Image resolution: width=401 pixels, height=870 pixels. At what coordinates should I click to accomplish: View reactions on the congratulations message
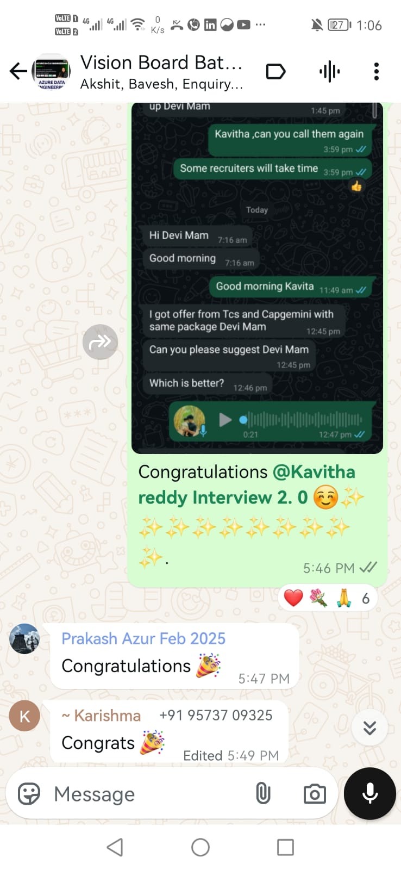[x=328, y=598]
